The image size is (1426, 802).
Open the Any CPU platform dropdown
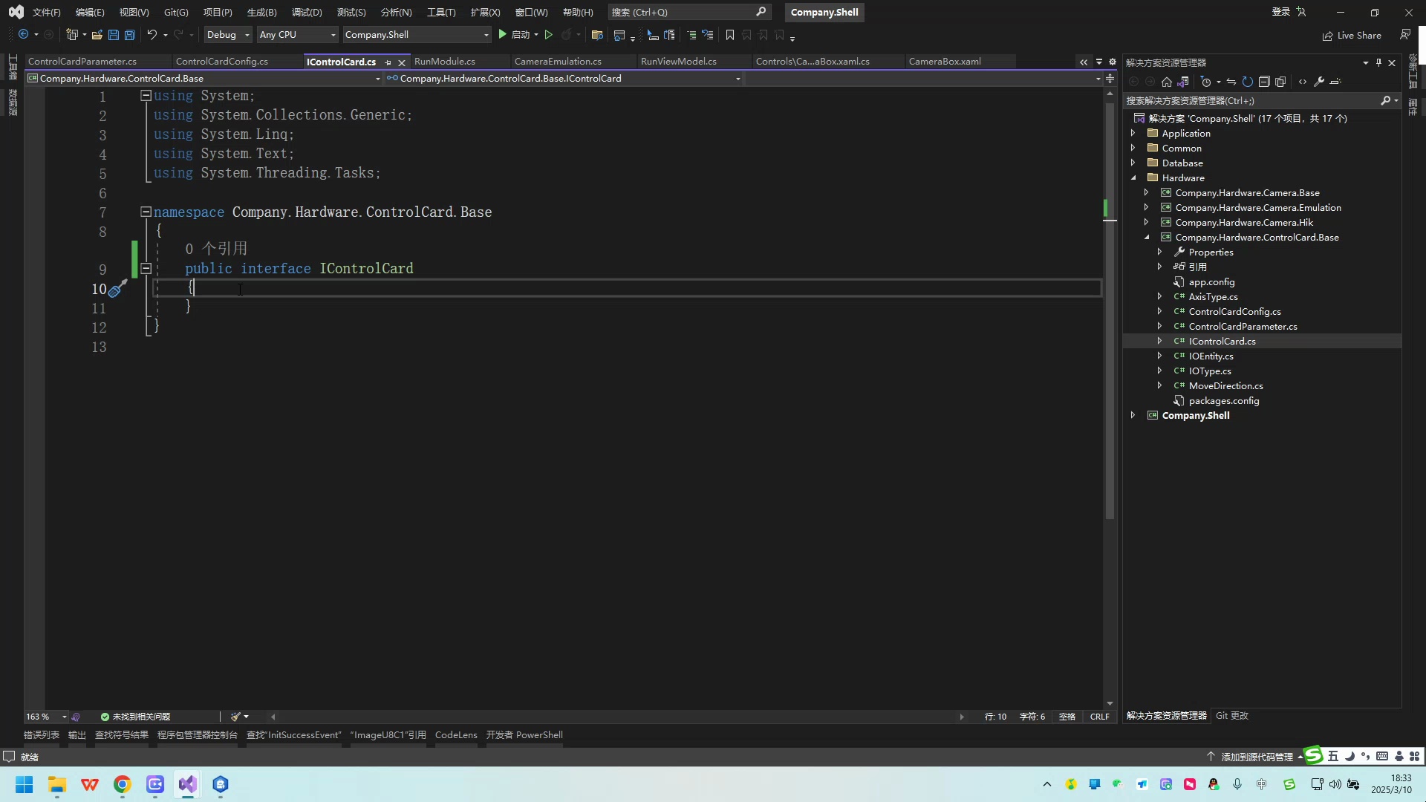(x=332, y=34)
